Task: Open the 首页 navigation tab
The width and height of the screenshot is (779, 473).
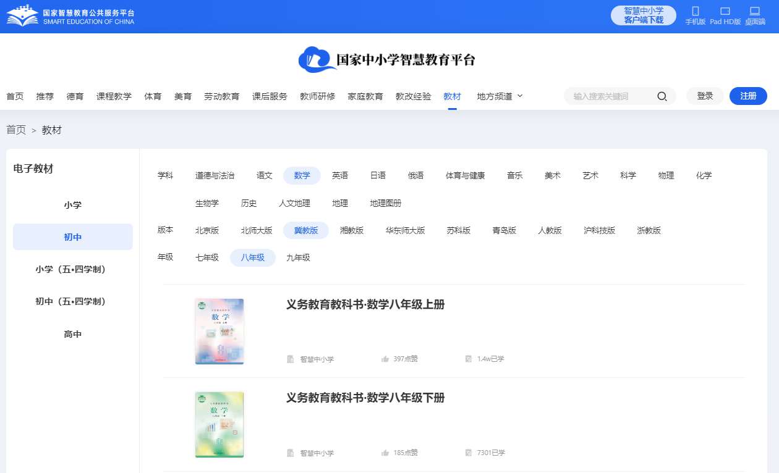Action: [x=15, y=96]
